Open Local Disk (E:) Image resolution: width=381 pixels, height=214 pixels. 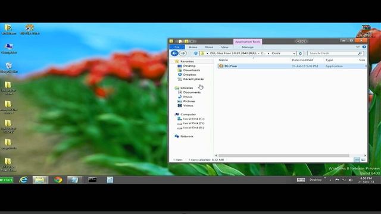pos(193,128)
